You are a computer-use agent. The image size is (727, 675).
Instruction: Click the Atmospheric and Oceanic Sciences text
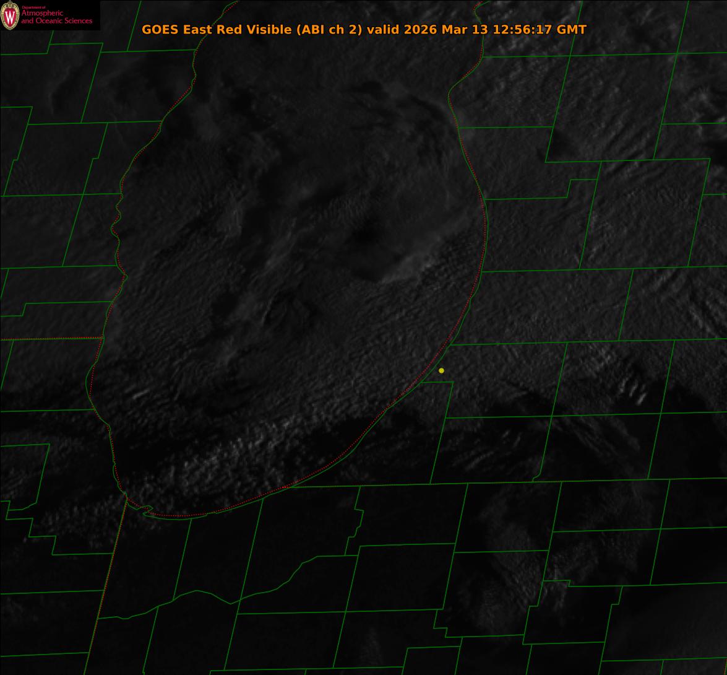tap(56, 17)
